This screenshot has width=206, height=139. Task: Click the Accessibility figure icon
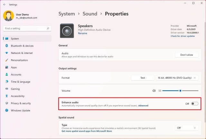tap(7, 96)
